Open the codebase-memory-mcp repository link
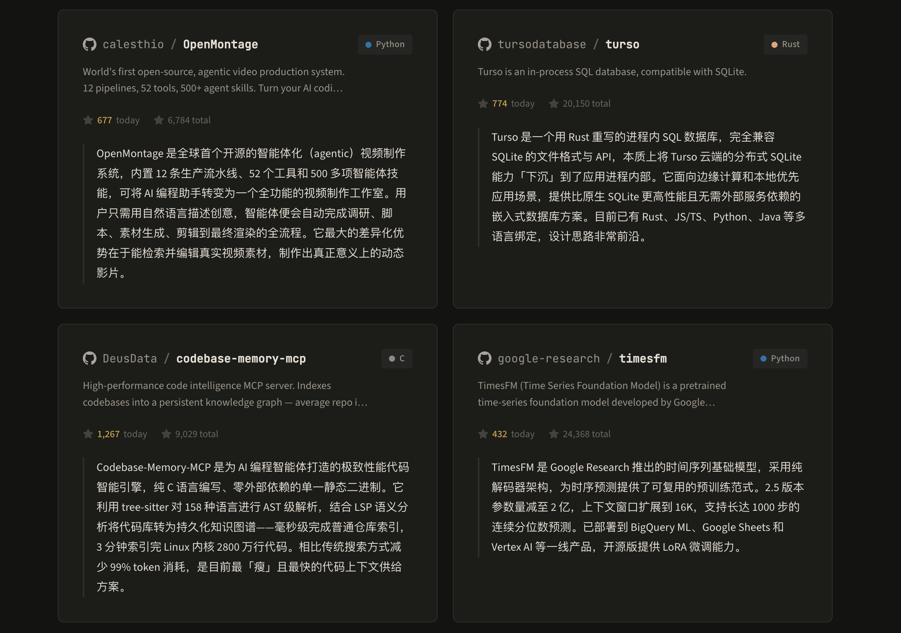Viewport: 901px width, 633px height. pos(241,358)
